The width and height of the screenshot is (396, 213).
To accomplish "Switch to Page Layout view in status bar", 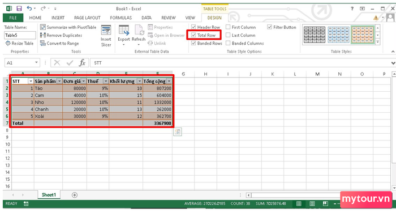I will [x=312, y=203].
